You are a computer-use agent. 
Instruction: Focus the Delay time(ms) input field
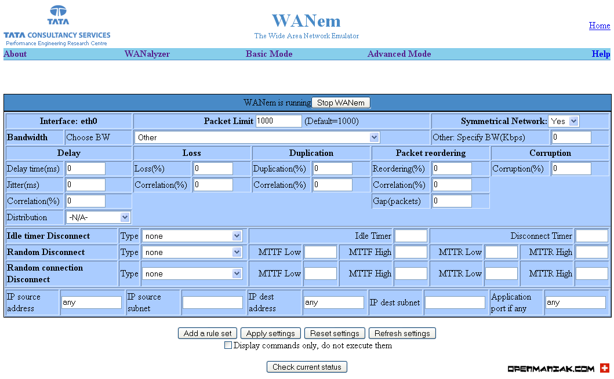coord(86,169)
